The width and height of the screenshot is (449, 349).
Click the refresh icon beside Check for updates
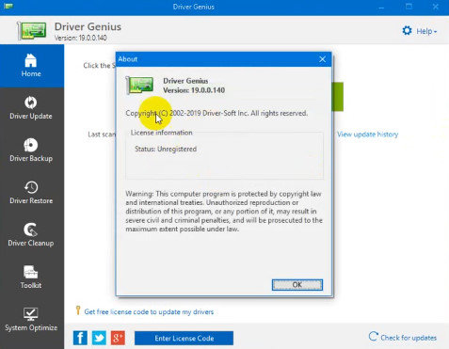pos(373,337)
